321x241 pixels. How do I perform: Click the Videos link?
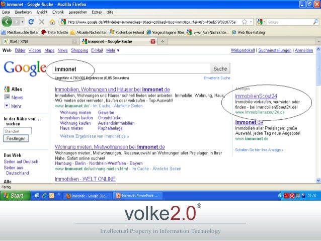coord(35,50)
